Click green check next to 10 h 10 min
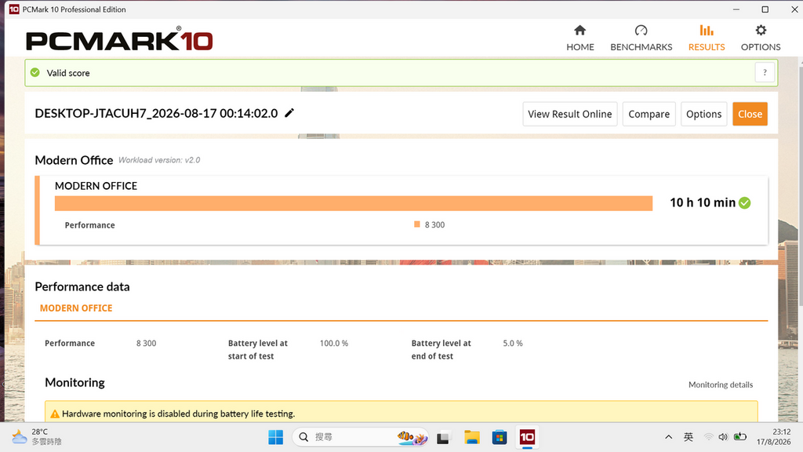This screenshot has width=803, height=452. (x=745, y=203)
